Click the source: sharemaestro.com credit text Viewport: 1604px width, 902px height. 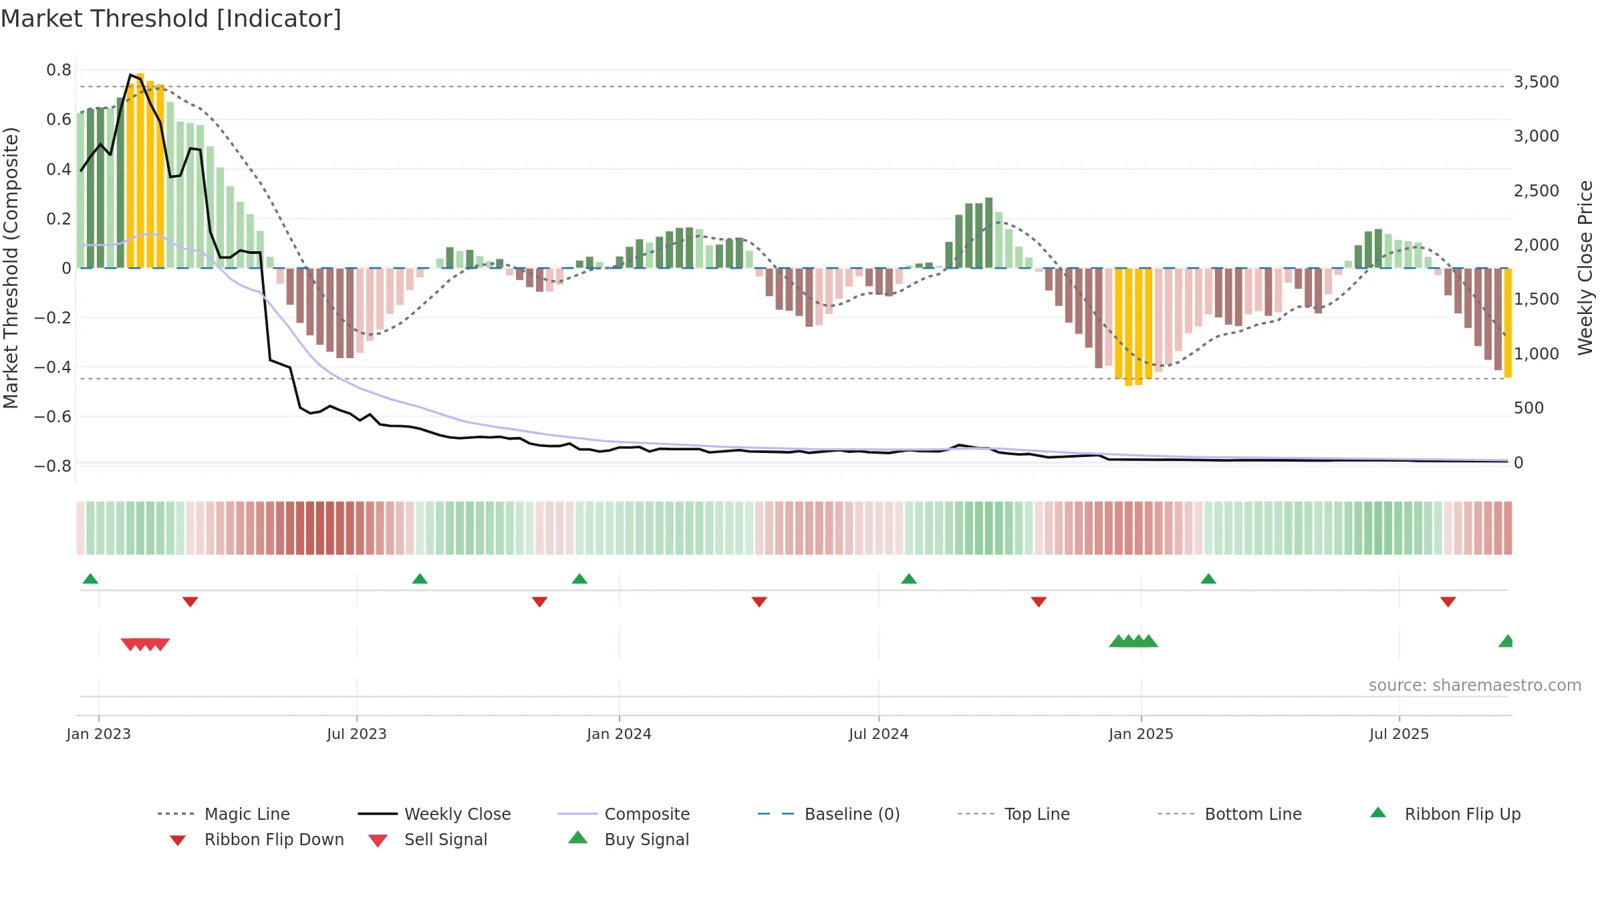click(x=1475, y=686)
